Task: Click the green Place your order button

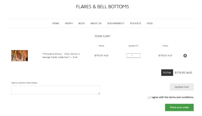Action: 179,107
